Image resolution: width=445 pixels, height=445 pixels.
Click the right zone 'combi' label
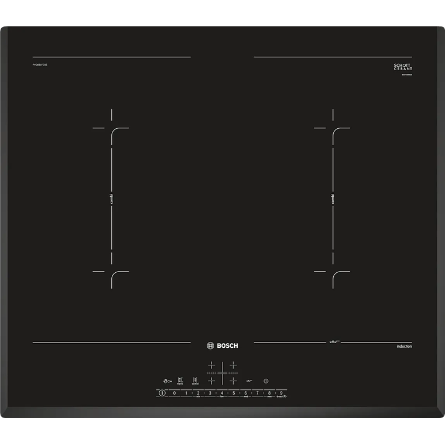[x=333, y=198]
